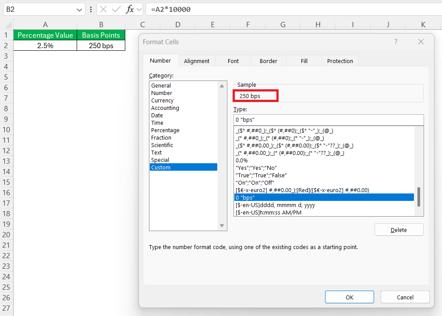Choose the 0.0% format code

coord(324,161)
